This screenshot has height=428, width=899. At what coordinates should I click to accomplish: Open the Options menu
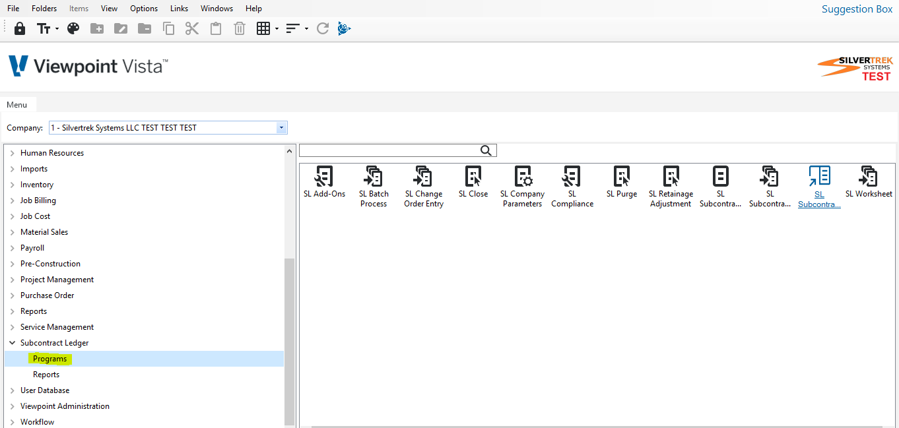coord(144,9)
